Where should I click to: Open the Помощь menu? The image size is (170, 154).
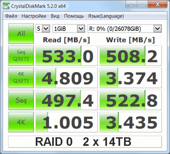(74, 16)
